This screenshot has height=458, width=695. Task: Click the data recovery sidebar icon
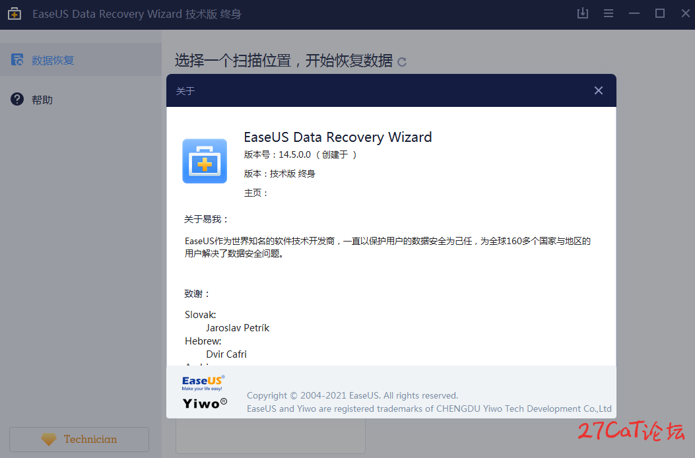17,59
